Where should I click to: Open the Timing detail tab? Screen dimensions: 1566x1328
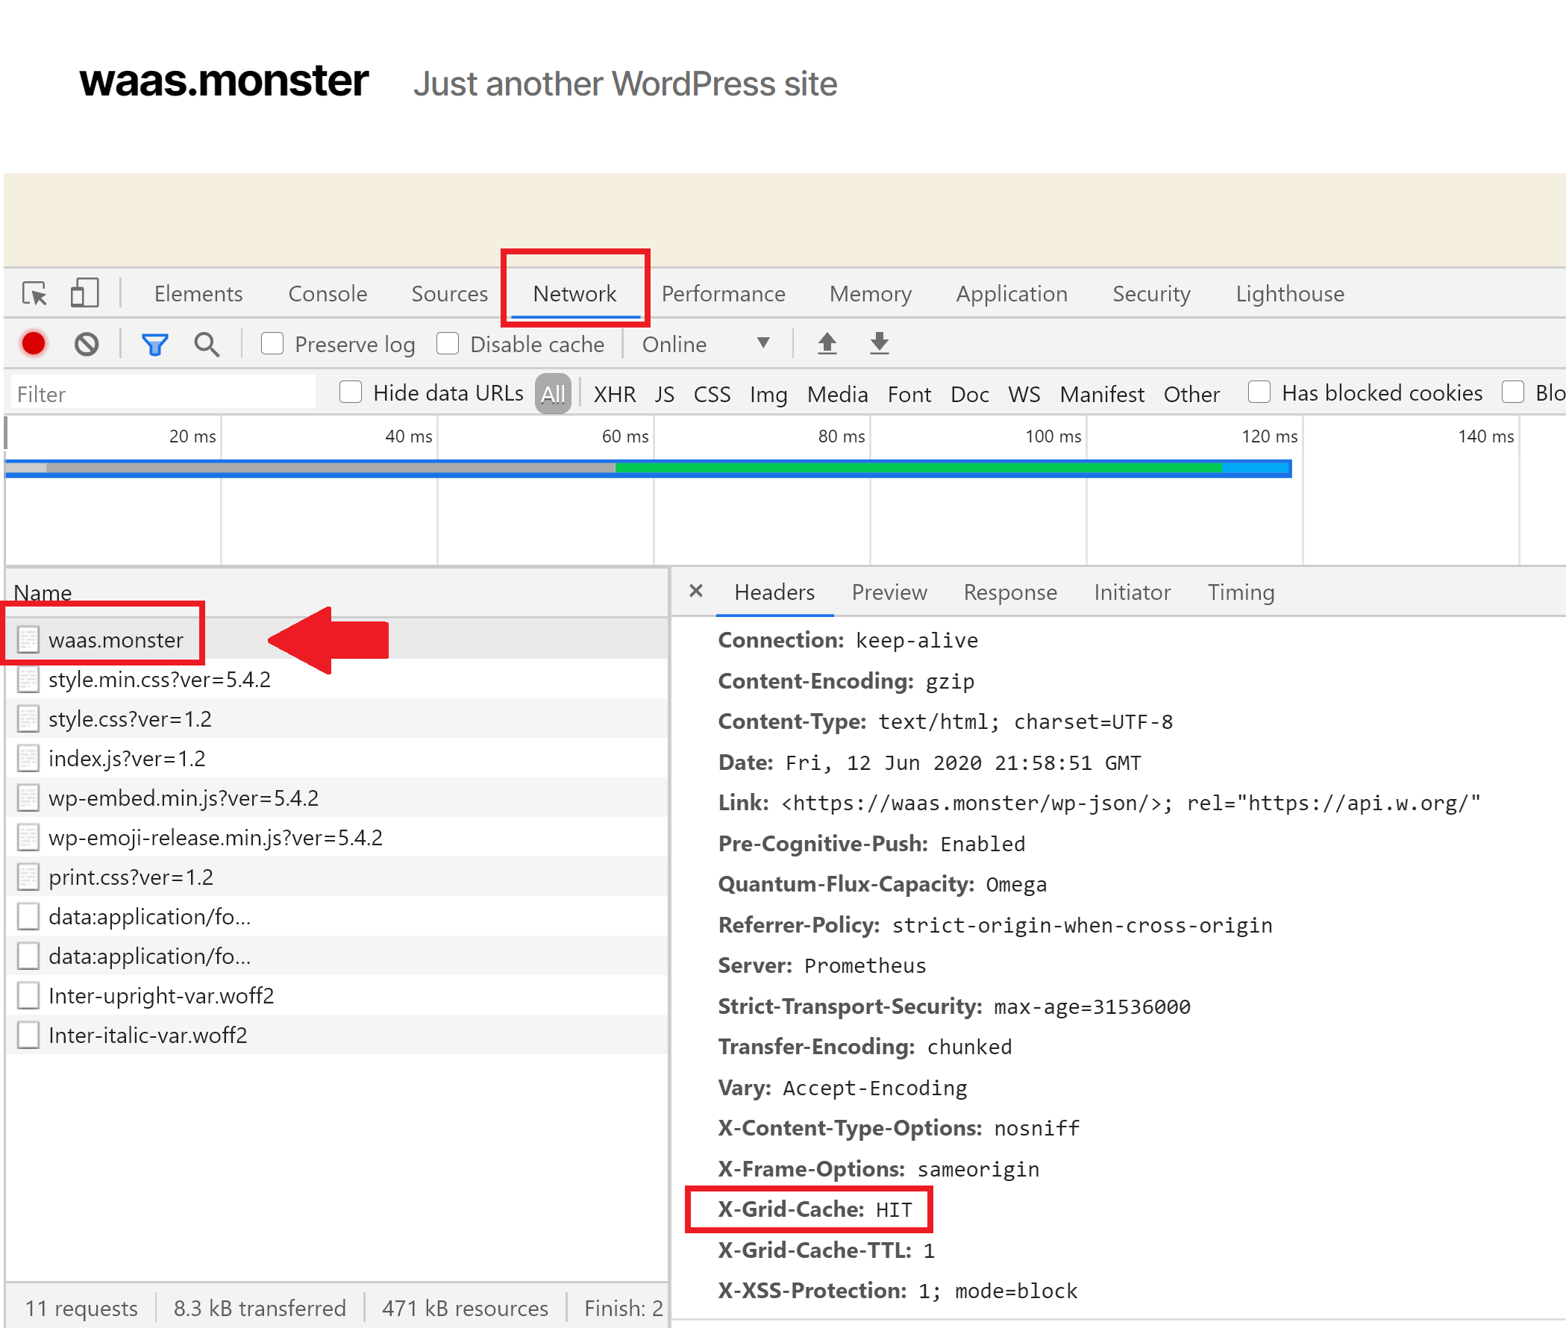(x=1241, y=592)
